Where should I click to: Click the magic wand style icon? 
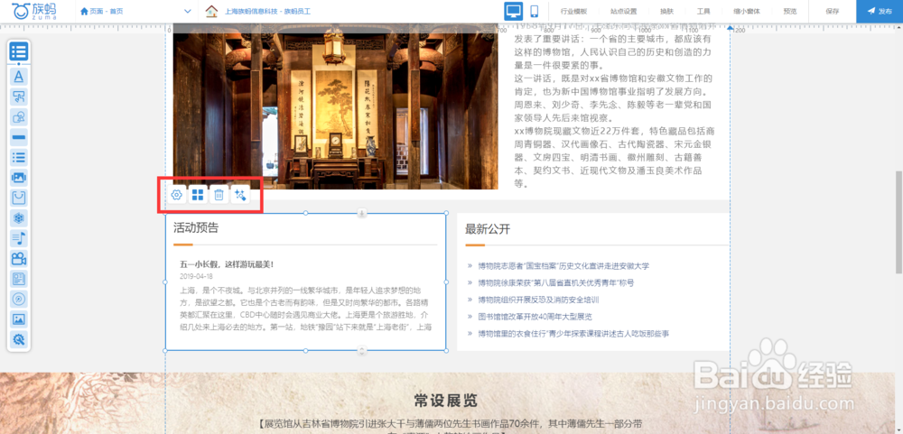point(240,195)
